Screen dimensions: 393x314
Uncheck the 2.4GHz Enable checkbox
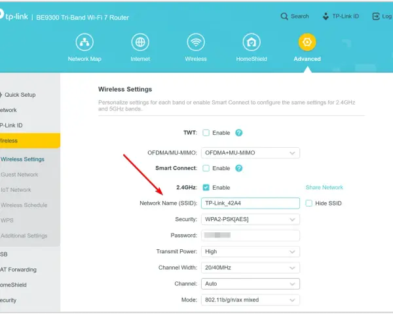pos(206,188)
